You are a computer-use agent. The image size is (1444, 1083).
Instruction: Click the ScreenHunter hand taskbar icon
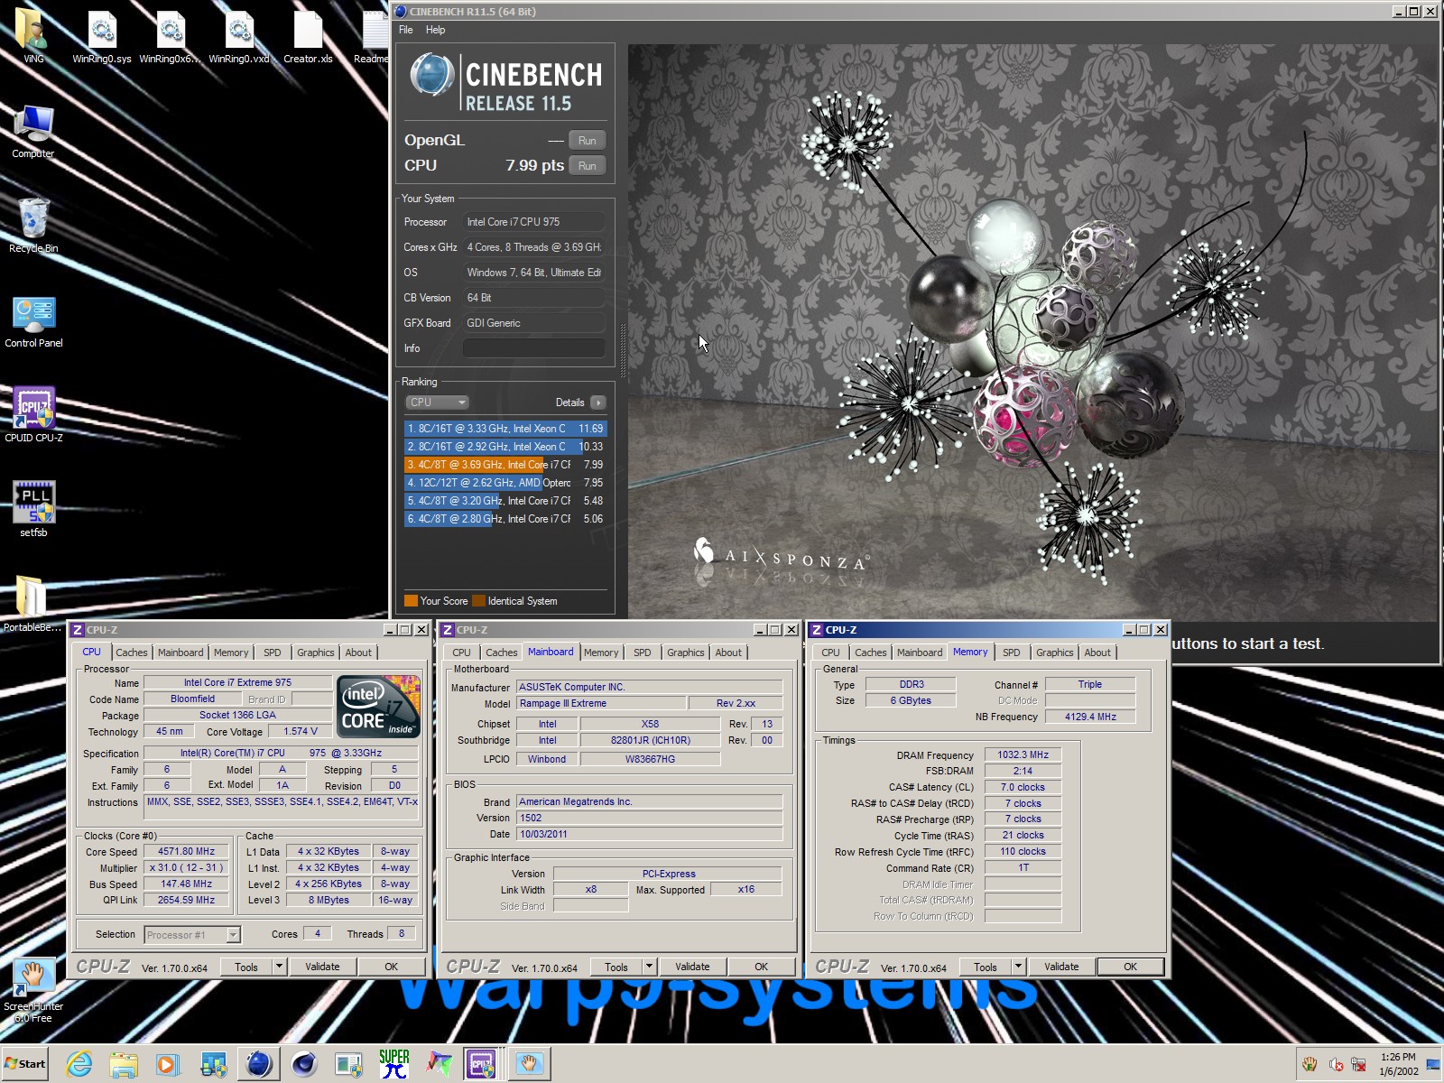[x=530, y=1064]
